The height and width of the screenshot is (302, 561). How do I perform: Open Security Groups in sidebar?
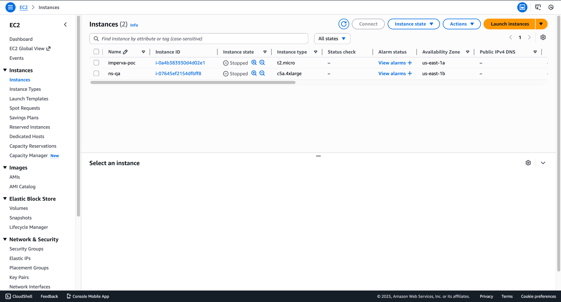click(26, 249)
